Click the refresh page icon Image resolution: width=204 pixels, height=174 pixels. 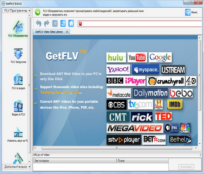(63, 24)
